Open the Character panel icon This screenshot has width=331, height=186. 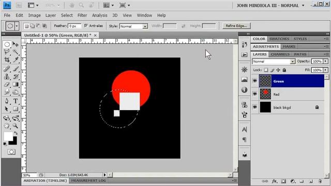coord(245,129)
